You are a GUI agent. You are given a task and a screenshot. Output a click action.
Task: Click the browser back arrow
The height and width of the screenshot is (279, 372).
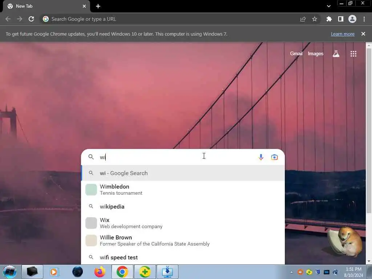(x=8, y=19)
